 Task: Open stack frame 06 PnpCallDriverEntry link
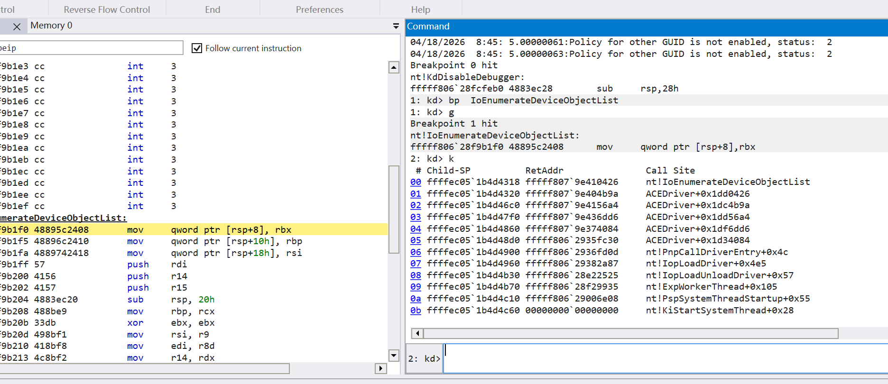416,252
